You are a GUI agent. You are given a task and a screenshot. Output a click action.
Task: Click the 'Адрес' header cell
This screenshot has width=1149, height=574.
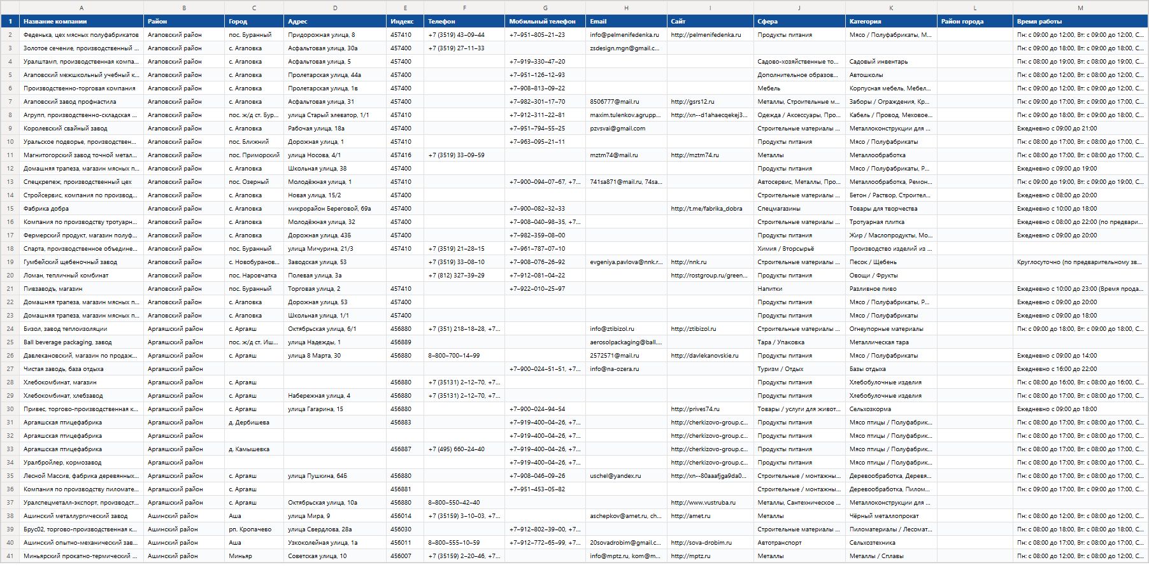(x=335, y=21)
